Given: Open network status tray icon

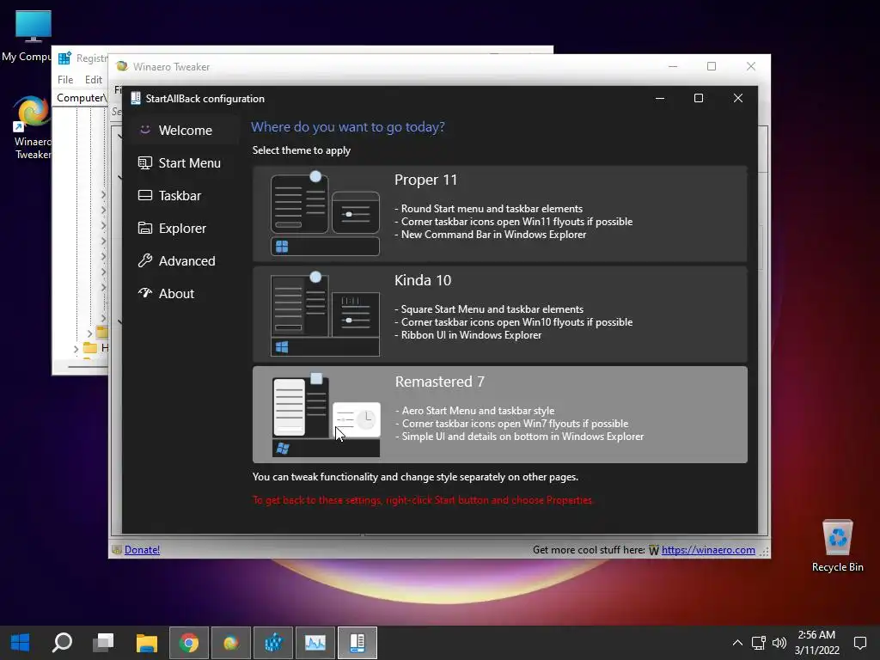Looking at the screenshot, I should coord(759,643).
